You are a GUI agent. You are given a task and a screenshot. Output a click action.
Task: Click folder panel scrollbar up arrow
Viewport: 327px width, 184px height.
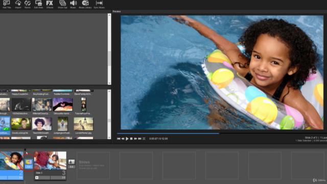coord(109,15)
